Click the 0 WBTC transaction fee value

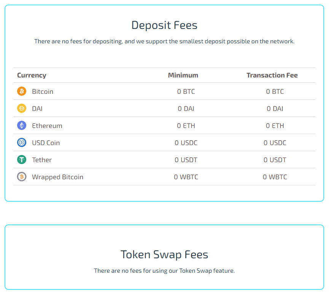pos(275,177)
